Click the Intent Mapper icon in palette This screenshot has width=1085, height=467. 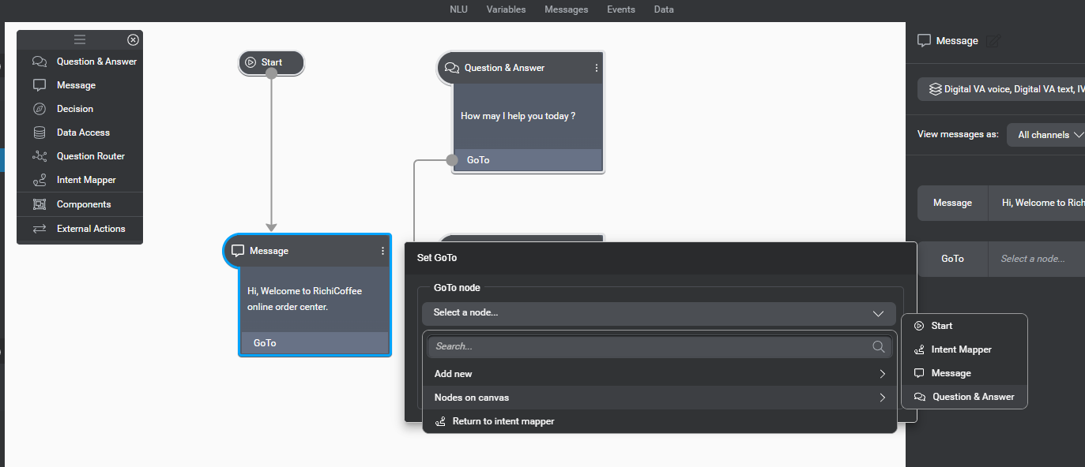click(40, 180)
